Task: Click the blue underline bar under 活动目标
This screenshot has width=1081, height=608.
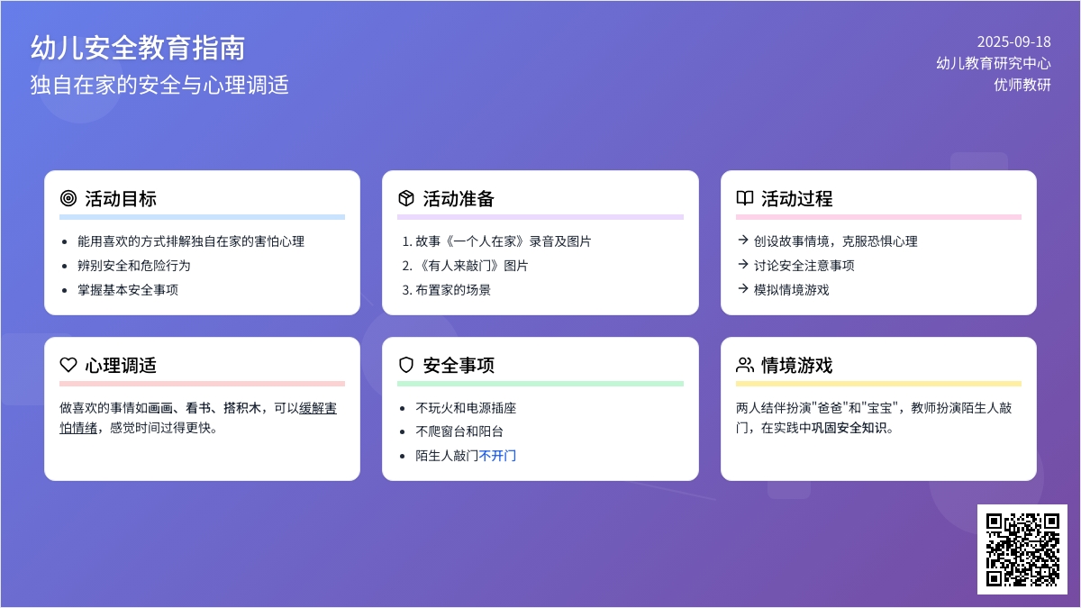Action: (x=202, y=217)
